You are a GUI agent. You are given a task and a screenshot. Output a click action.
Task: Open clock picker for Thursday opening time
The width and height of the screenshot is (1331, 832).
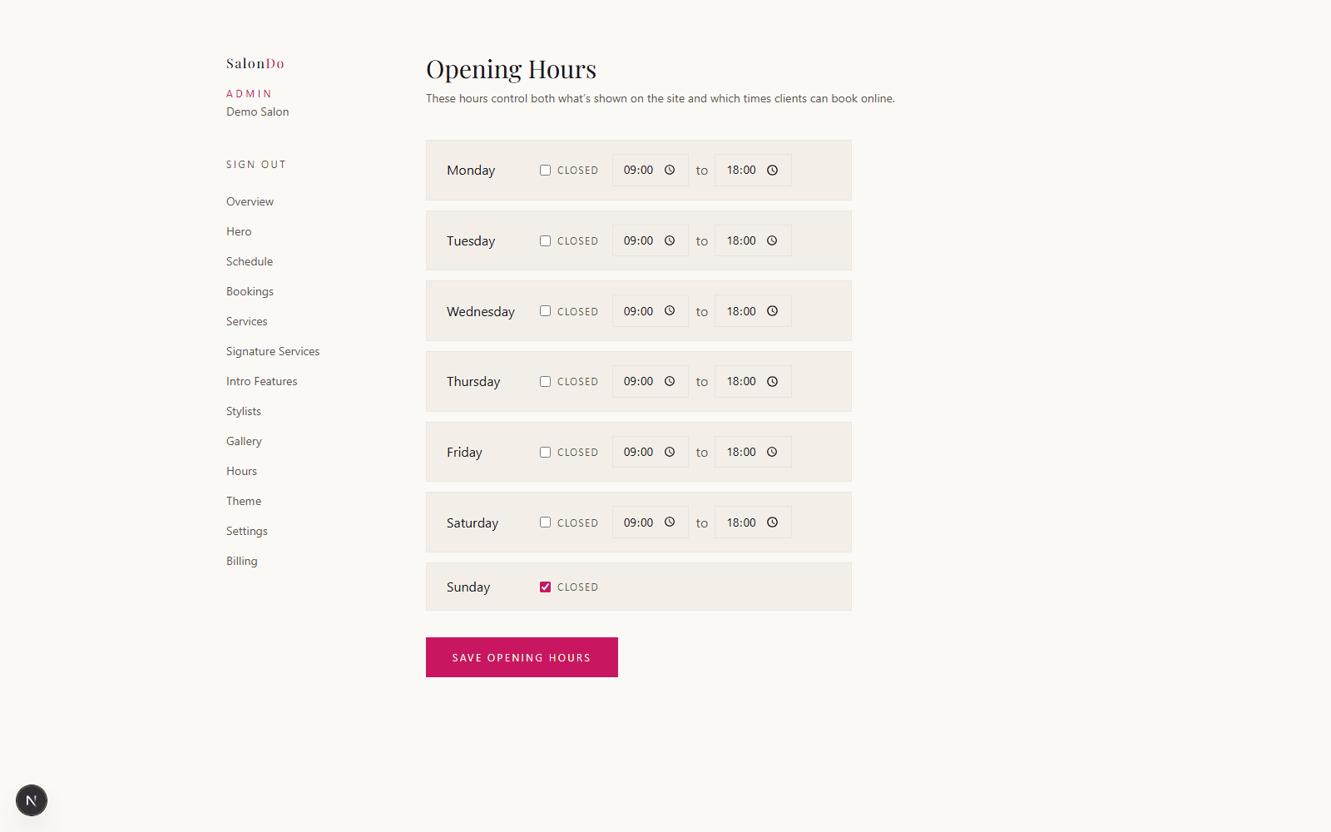(670, 381)
